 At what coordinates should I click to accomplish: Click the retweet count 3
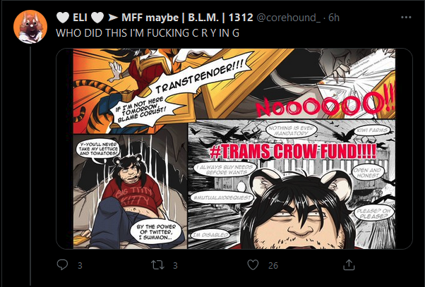click(175, 266)
